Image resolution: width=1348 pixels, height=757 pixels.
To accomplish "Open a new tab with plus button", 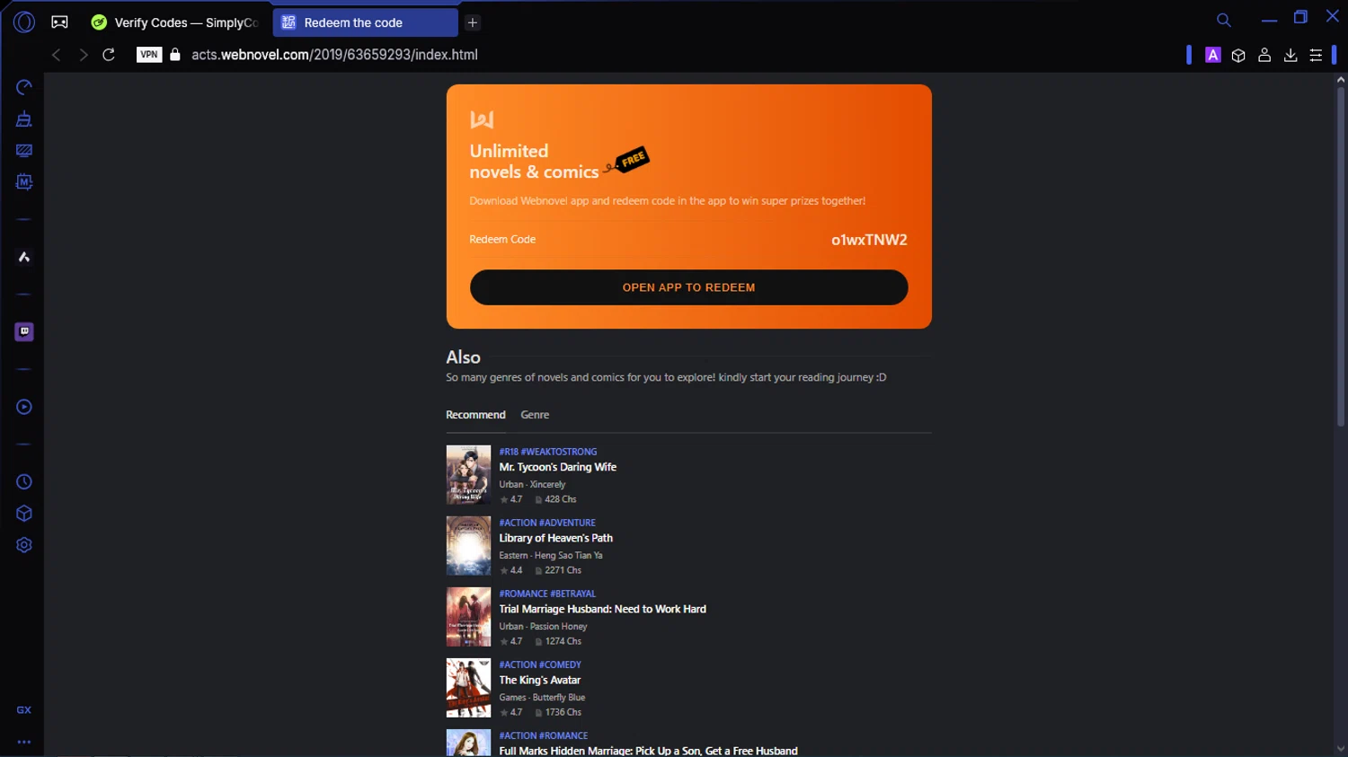I will pos(473,22).
